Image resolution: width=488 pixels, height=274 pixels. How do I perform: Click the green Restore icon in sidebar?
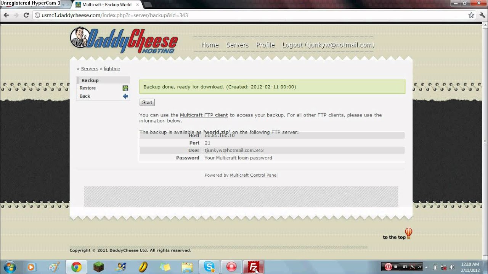[x=125, y=88]
